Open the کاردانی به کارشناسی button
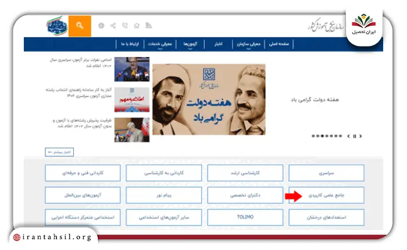Image resolution: width=407 pixels, height=250 pixels. [164, 173]
